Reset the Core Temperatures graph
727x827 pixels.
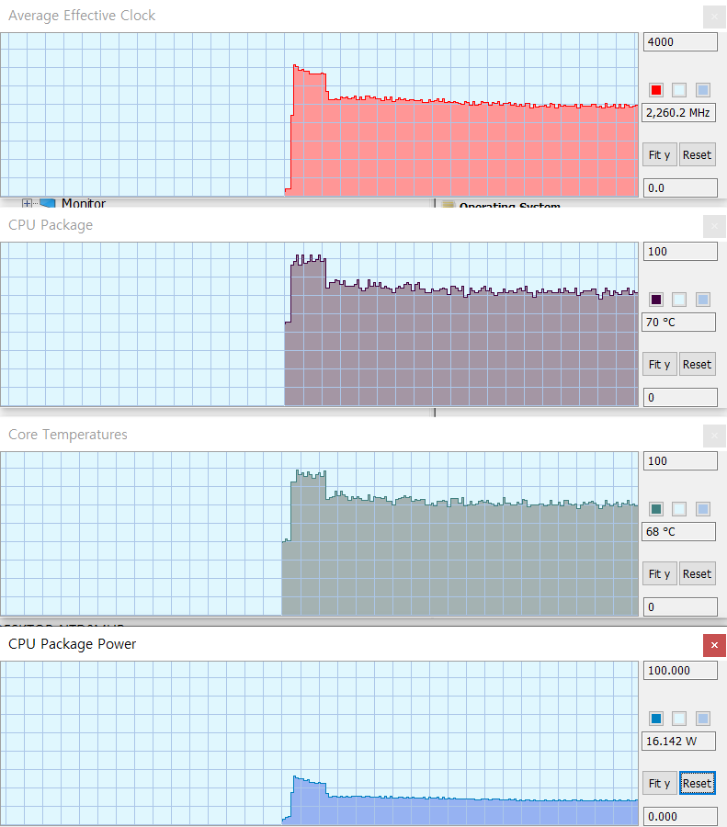click(x=697, y=573)
